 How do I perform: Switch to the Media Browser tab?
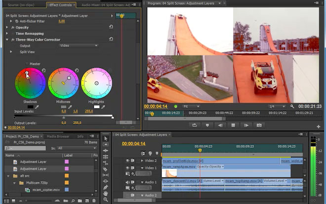pos(58,136)
